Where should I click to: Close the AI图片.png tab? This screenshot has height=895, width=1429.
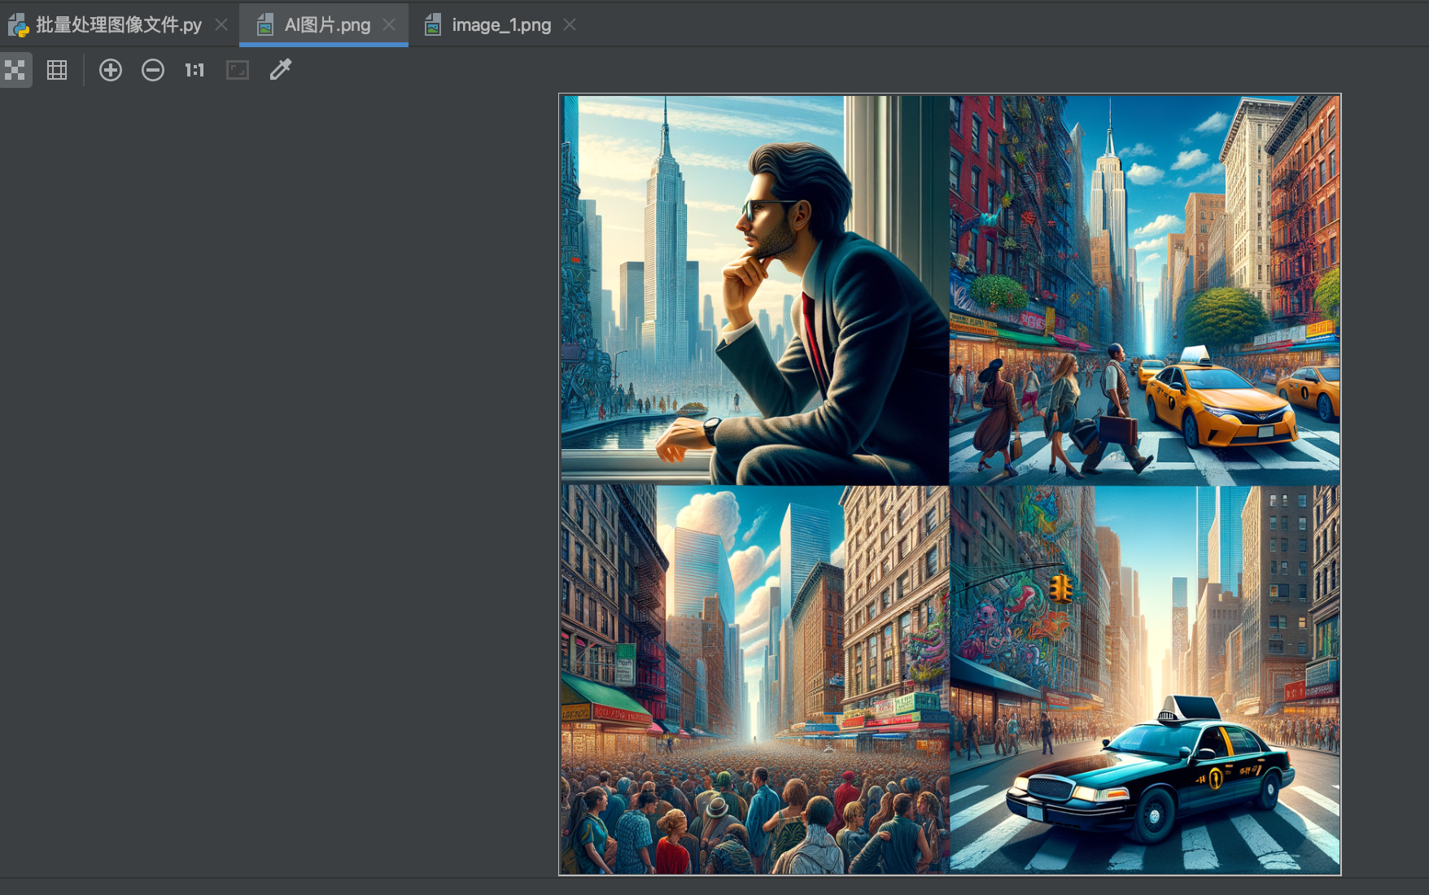pyautogui.click(x=389, y=25)
